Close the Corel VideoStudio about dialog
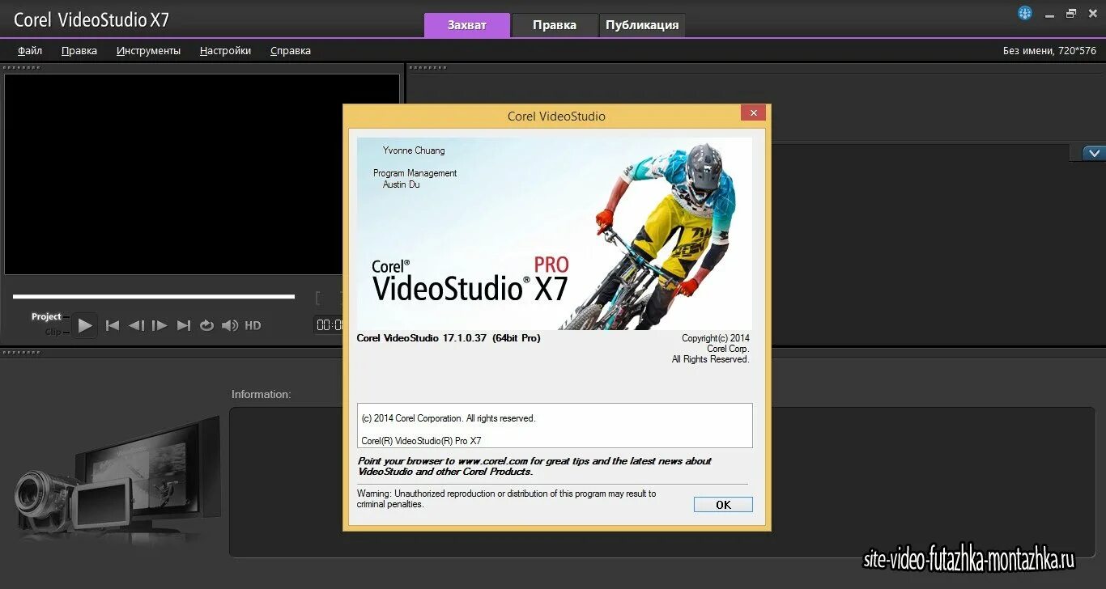The height and width of the screenshot is (589, 1106). [754, 113]
